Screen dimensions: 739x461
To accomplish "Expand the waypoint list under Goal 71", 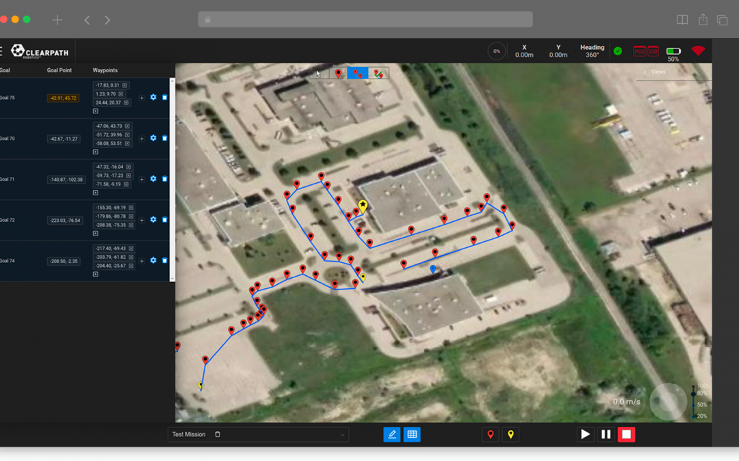I will tap(96, 193).
